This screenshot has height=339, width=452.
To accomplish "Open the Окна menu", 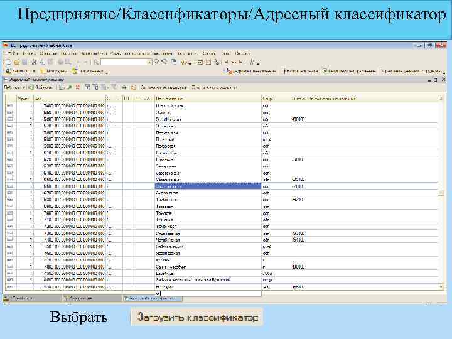I will 225,53.
